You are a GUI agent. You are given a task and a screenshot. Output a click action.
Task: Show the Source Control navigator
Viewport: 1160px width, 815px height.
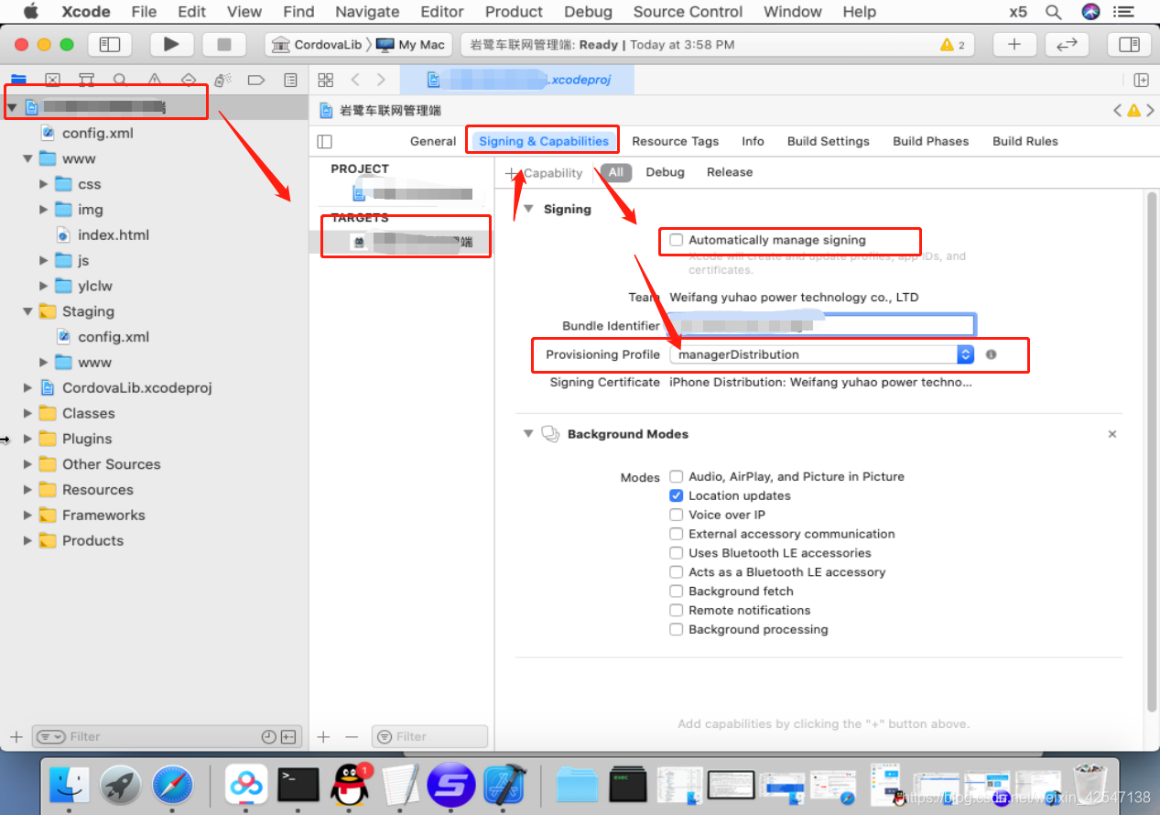pyautogui.click(x=52, y=80)
